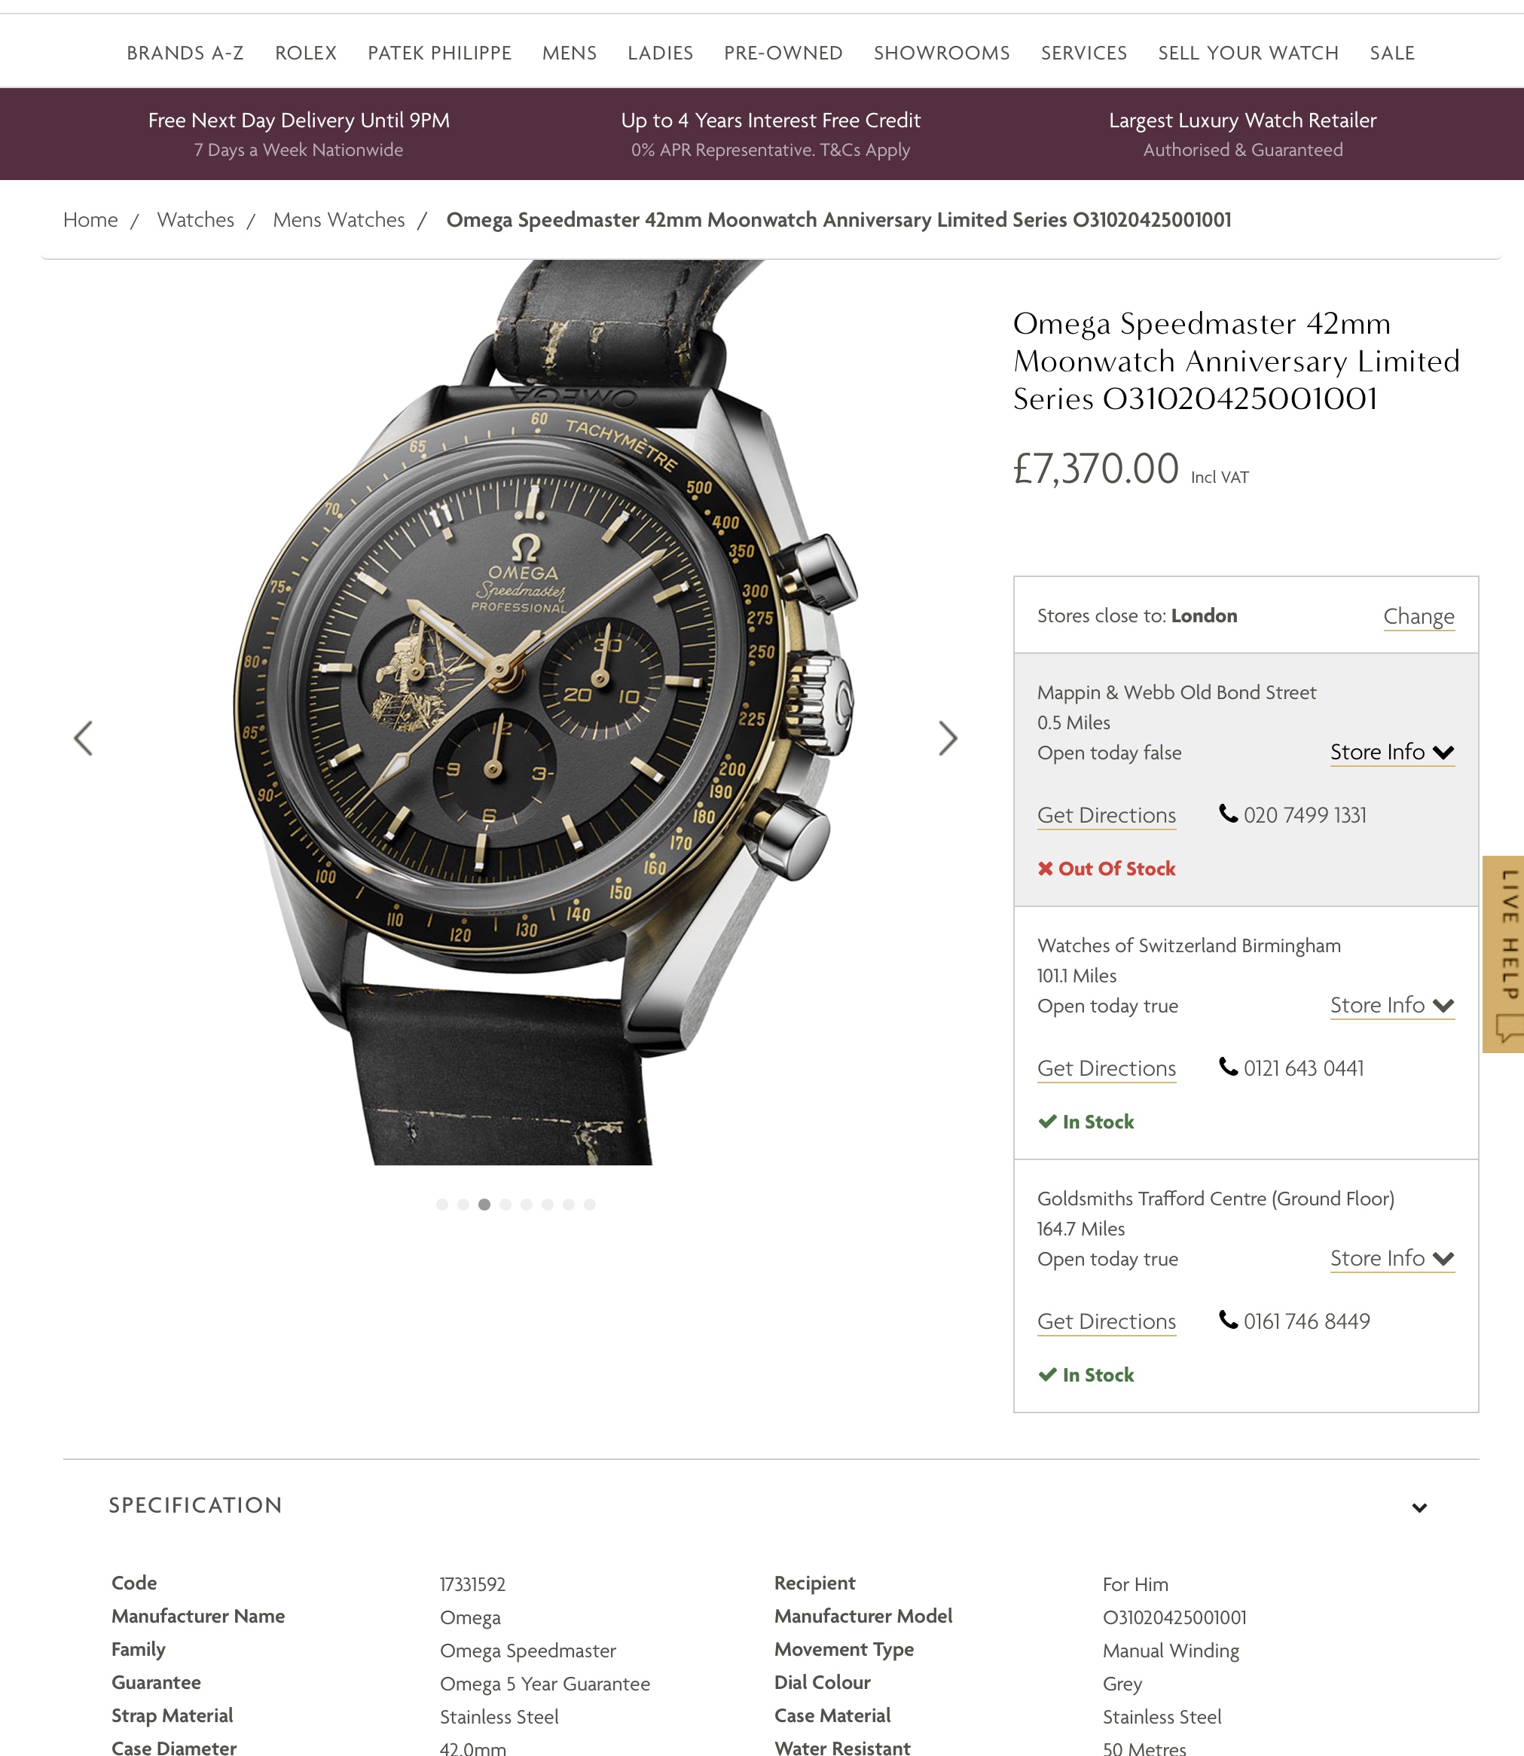Viewport: 1524px width, 1756px height.
Task: Open the Live Help chat tab
Action: 1504,954
